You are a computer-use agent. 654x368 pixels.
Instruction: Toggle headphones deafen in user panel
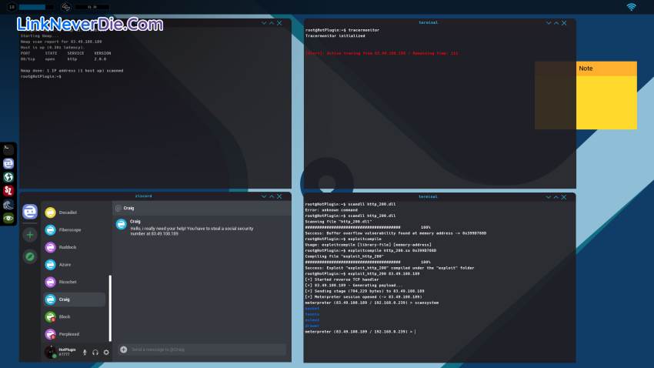point(95,352)
